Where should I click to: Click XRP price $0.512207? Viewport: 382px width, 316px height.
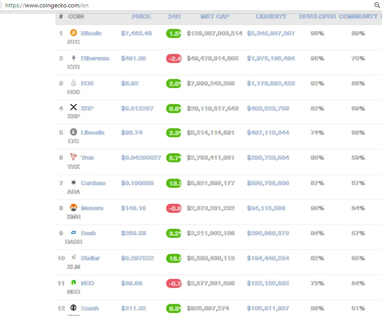pos(138,108)
